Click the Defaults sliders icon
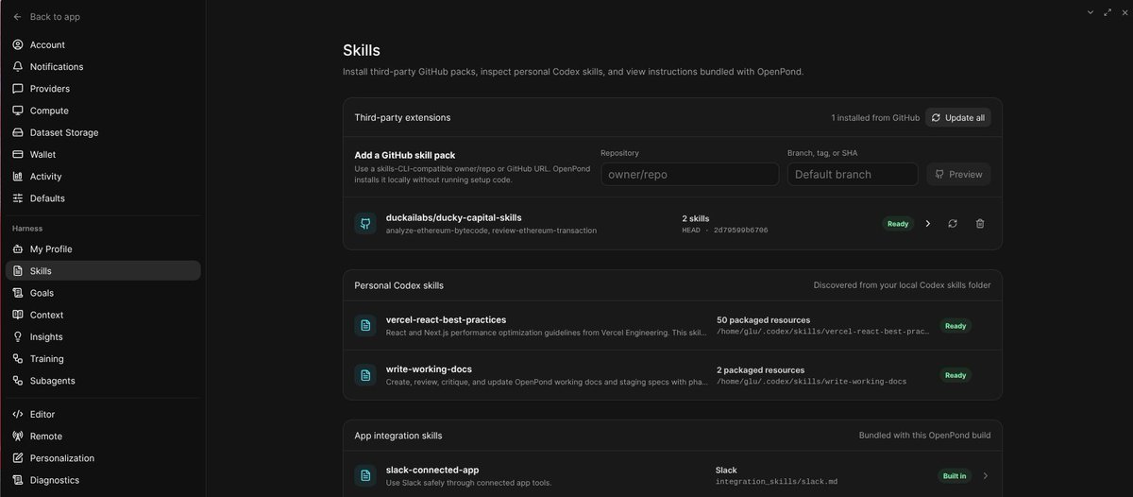The height and width of the screenshot is (497, 1133). click(x=18, y=198)
